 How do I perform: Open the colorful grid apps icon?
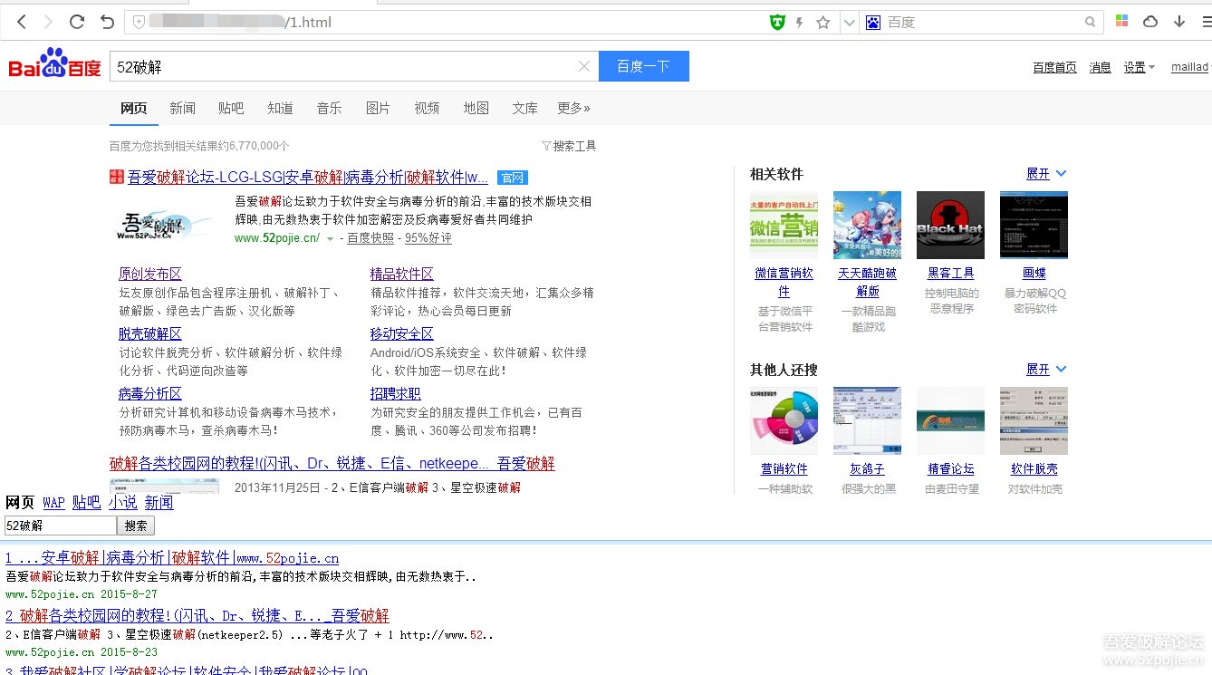pos(1121,21)
